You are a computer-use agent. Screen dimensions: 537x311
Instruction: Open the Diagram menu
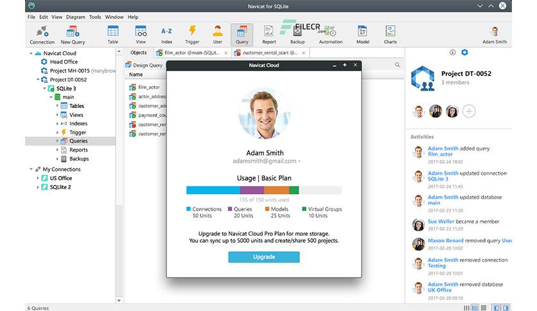(75, 17)
